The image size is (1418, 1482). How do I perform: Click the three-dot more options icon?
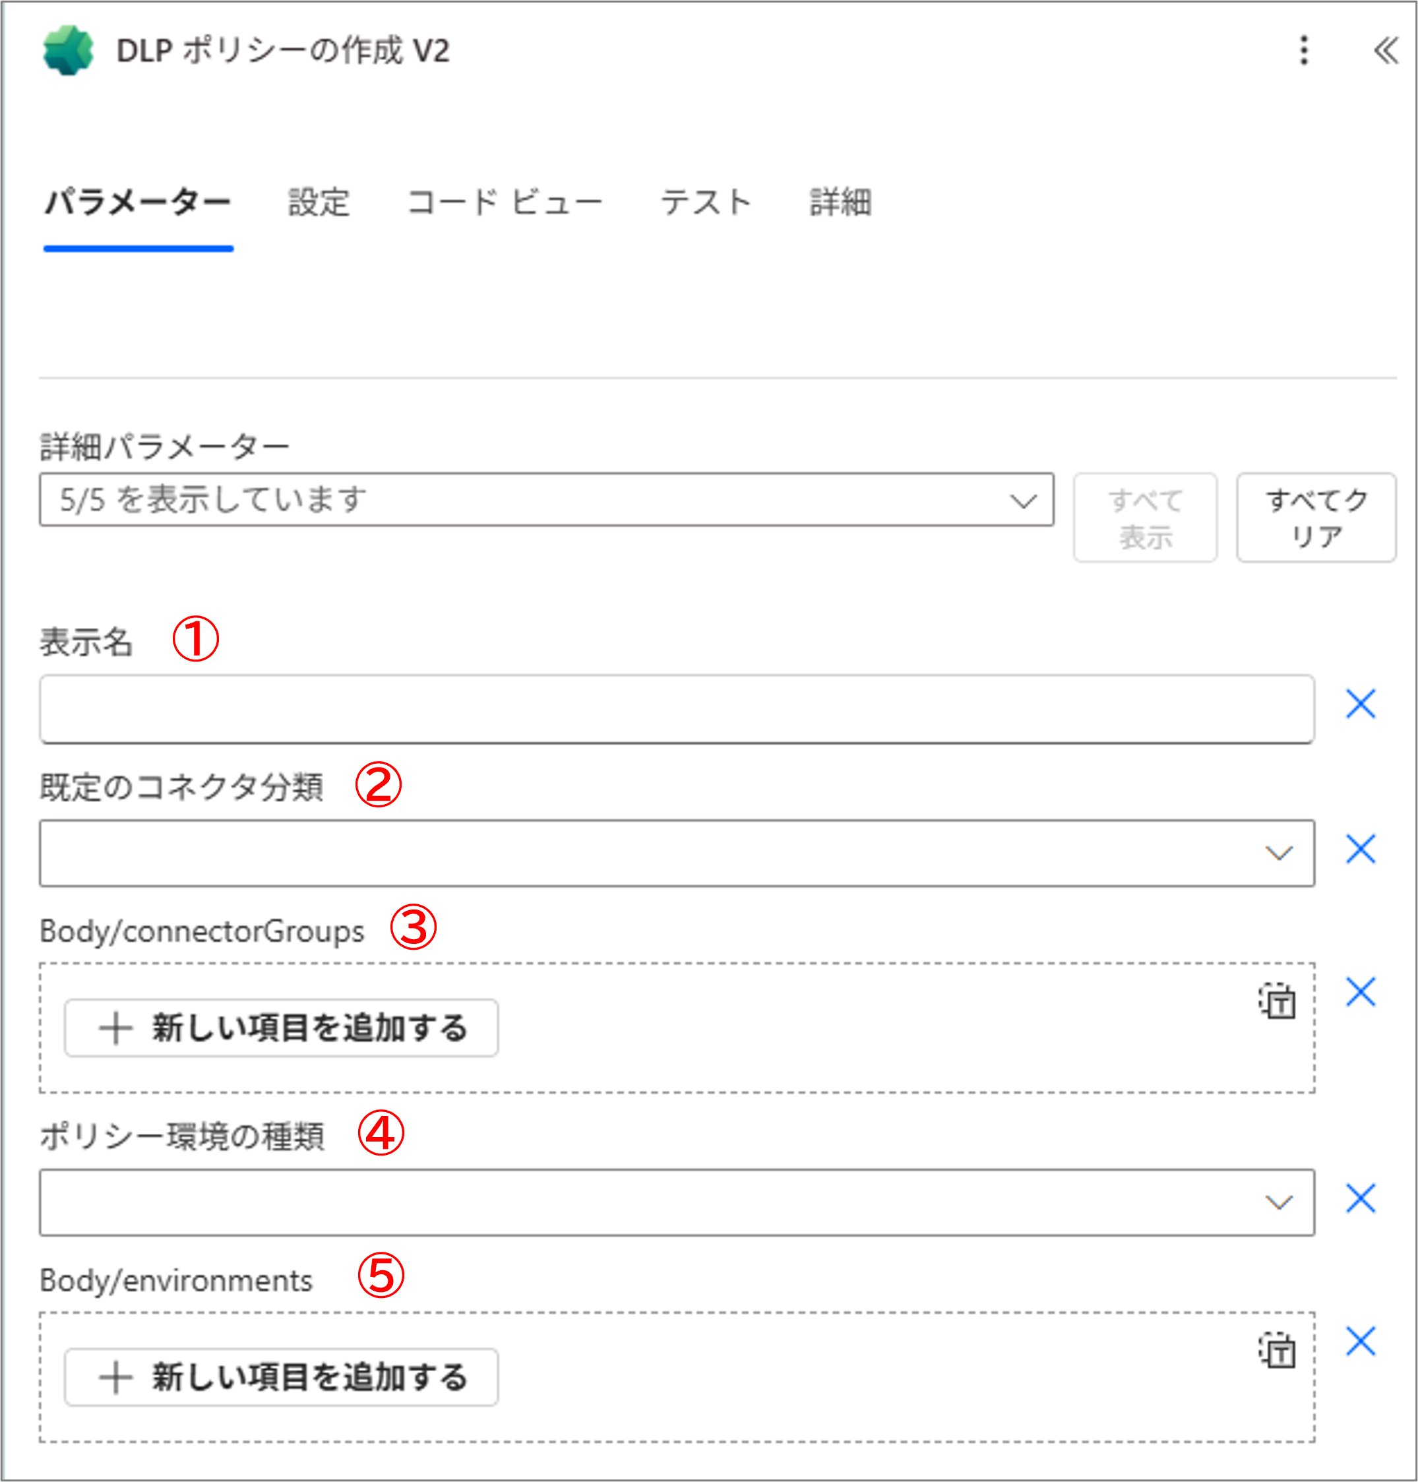click(1303, 51)
